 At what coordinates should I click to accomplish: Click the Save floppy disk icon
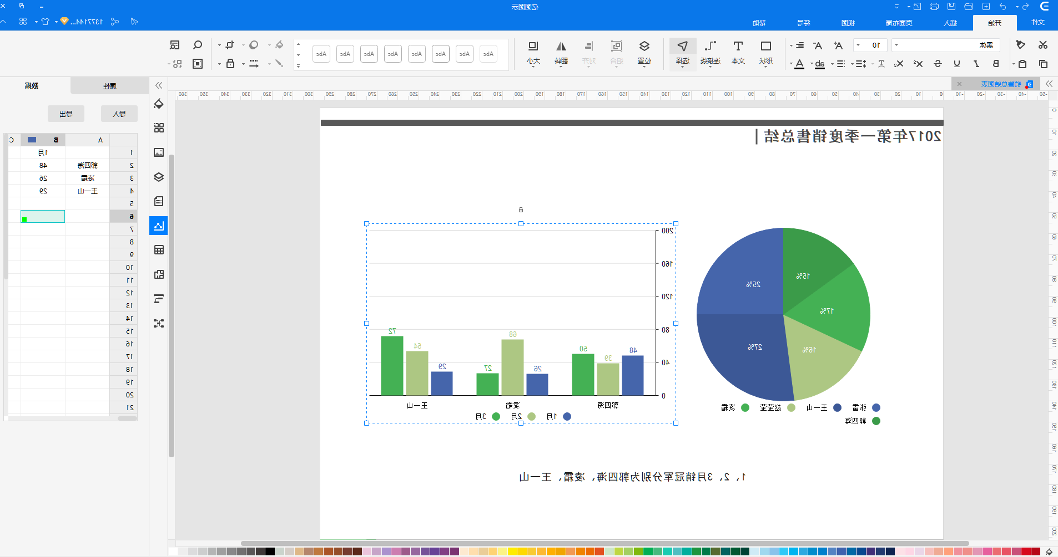951,7
